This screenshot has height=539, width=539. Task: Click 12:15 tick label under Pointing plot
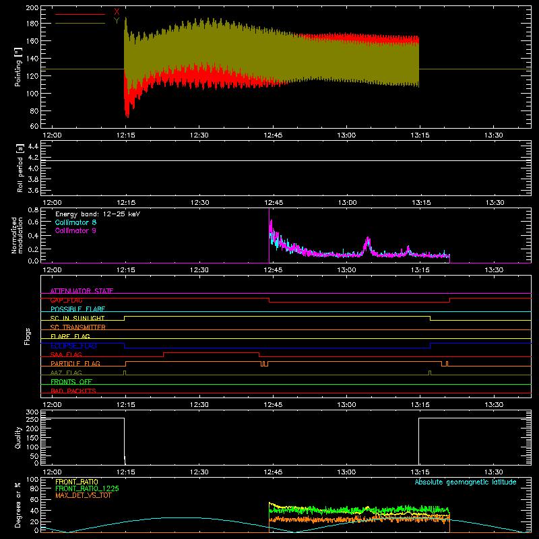pos(125,135)
